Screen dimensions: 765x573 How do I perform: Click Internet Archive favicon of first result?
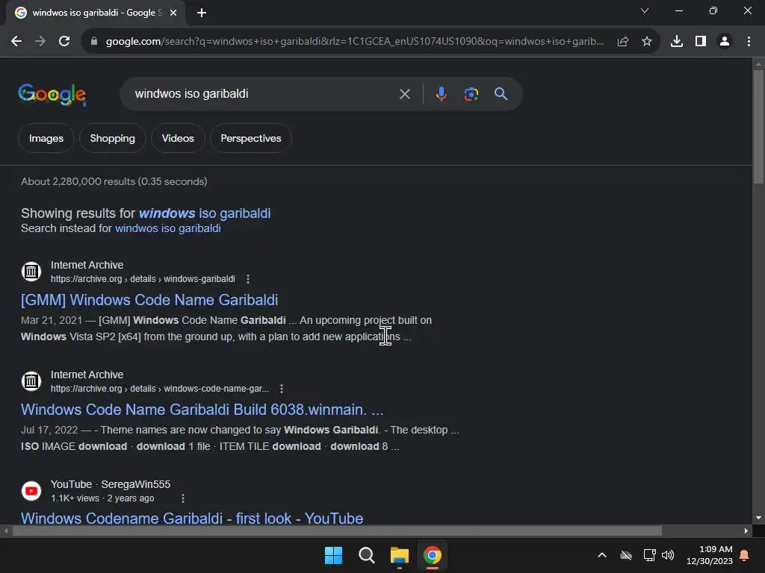coord(31,272)
